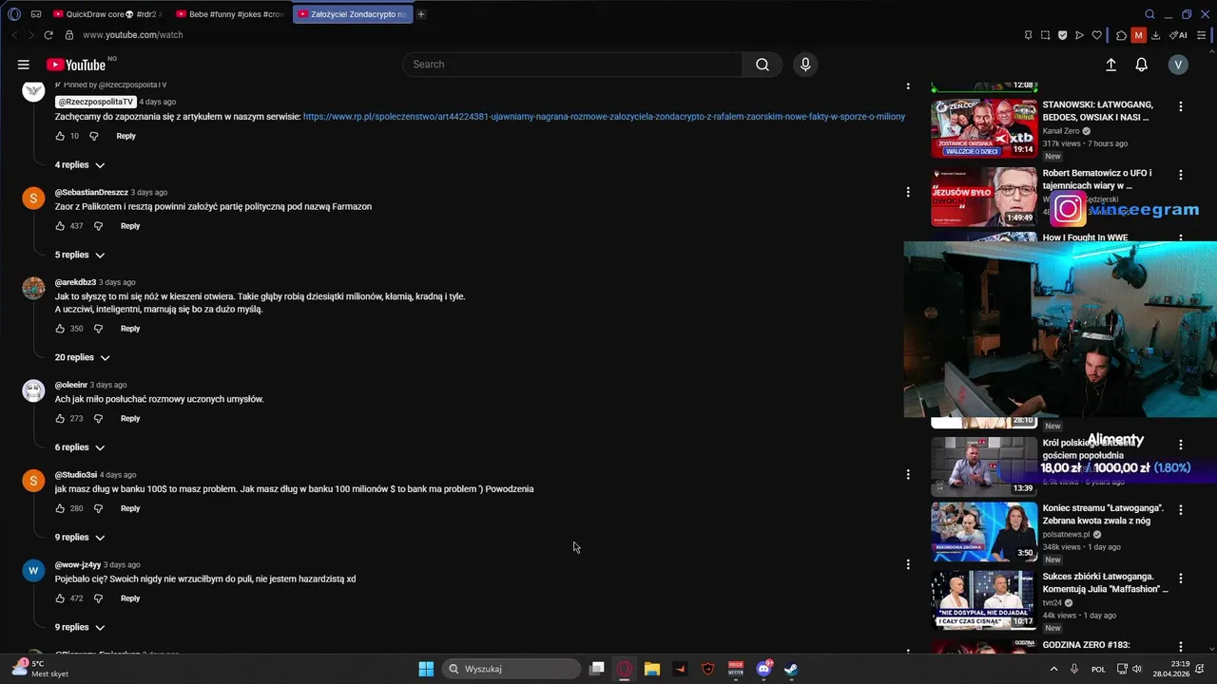Expand 6 replies under @oleeinr

point(80,447)
